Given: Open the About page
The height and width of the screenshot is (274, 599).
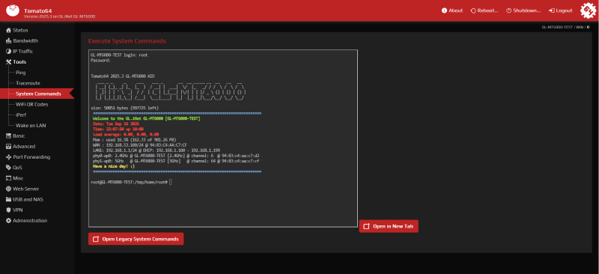Looking at the screenshot, I should (452, 10).
